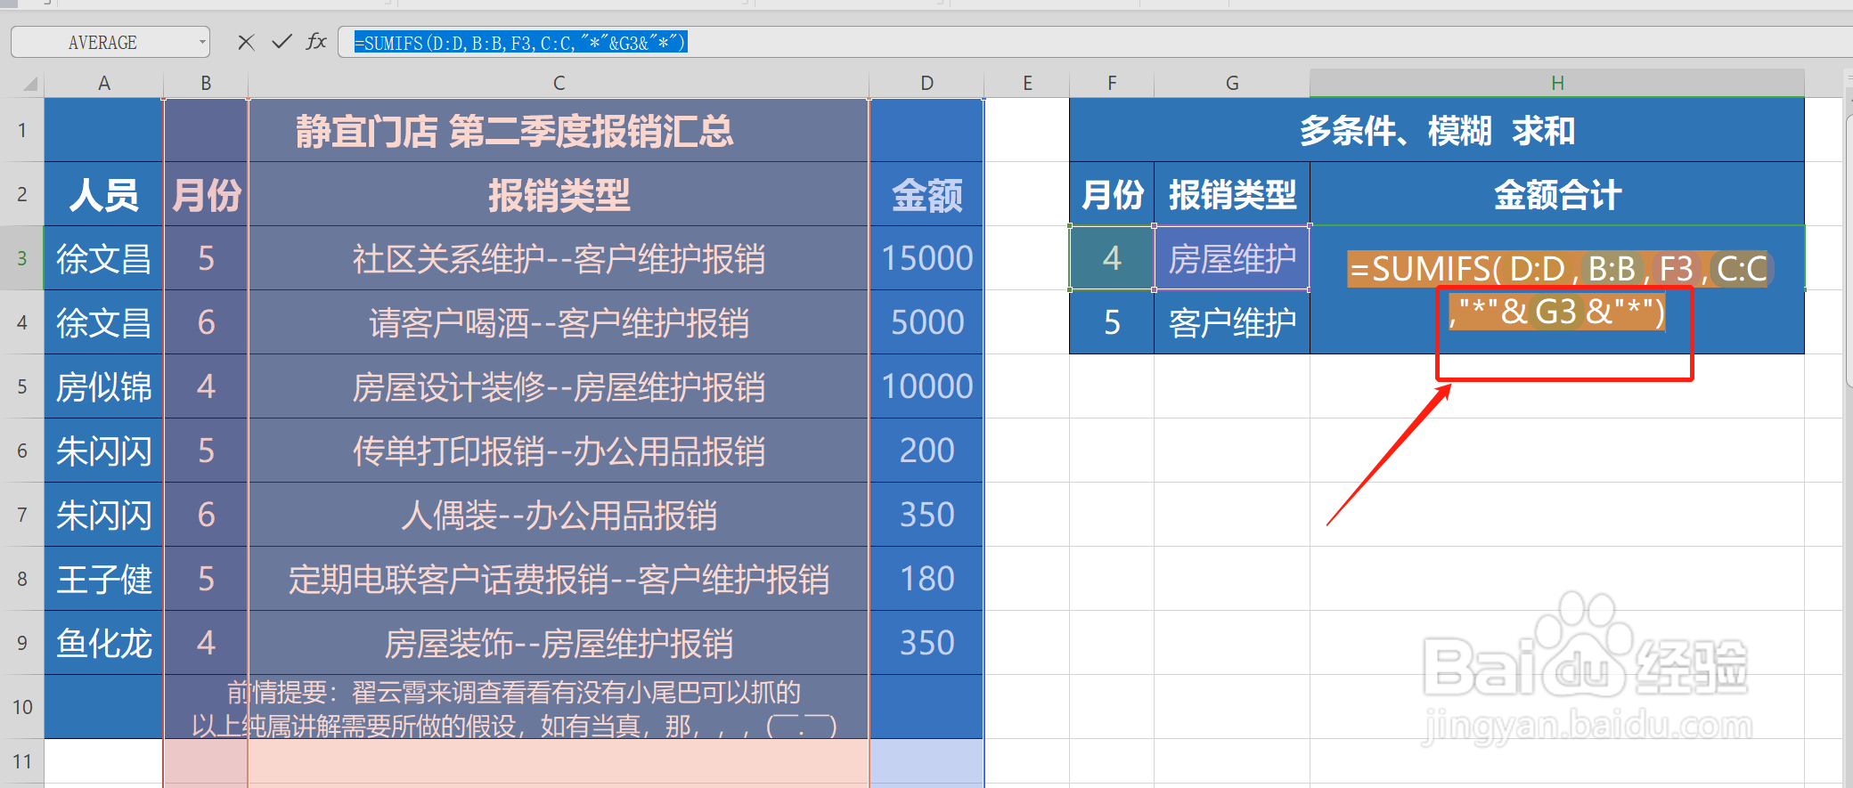Click cell 房屋设计装修--房屋维护报销
This screenshot has height=788, width=1853.
[559, 386]
